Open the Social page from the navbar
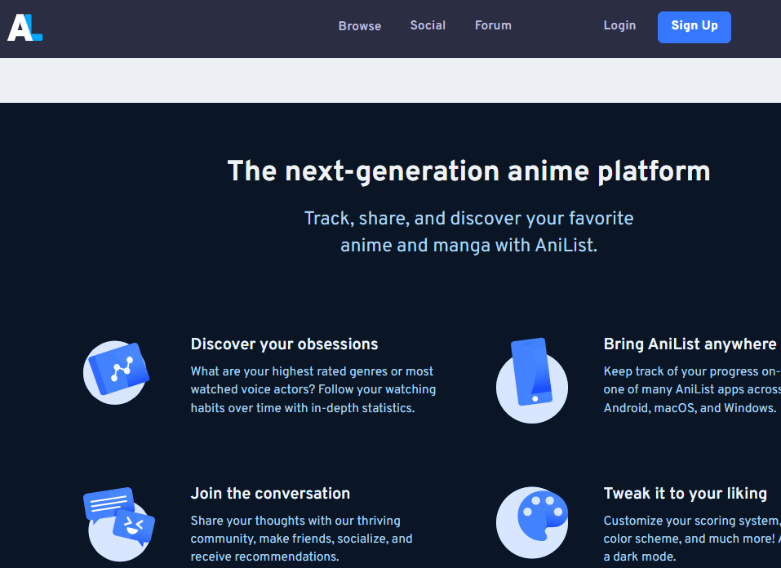This screenshot has width=781, height=568. (x=428, y=25)
